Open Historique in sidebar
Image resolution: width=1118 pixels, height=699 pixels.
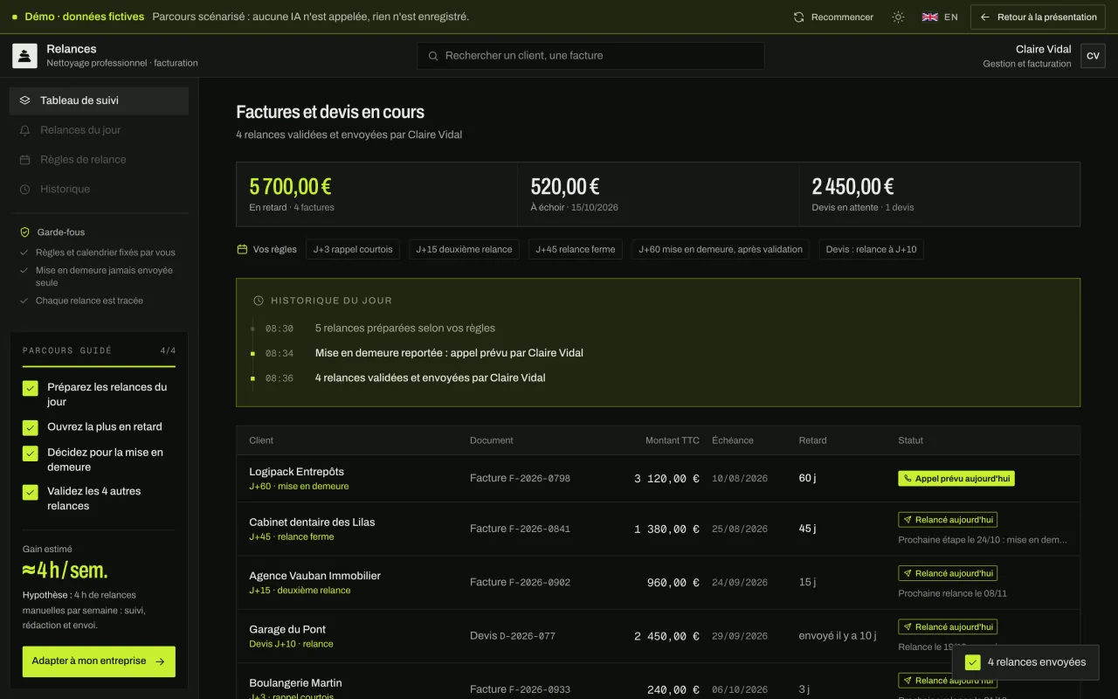point(99,190)
